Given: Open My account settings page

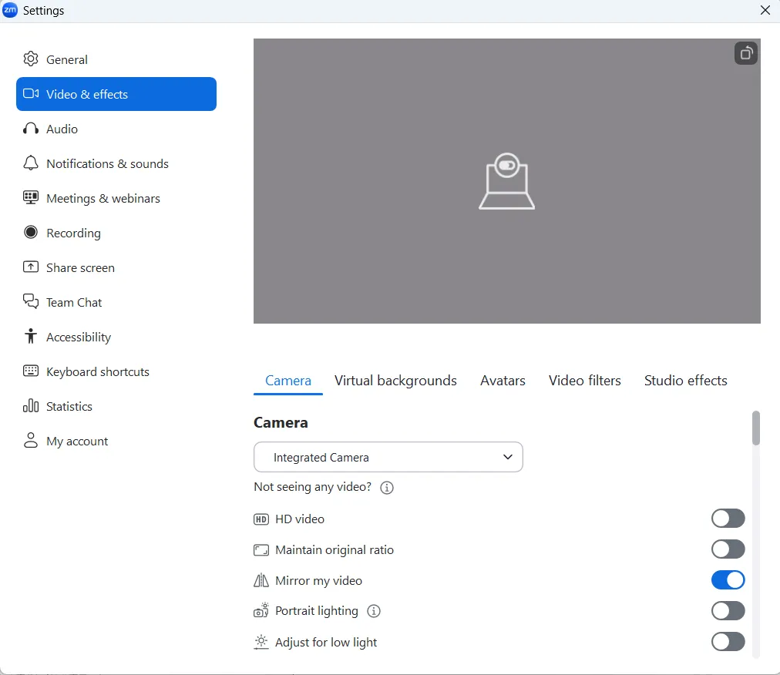Looking at the screenshot, I should (x=77, y=441).
